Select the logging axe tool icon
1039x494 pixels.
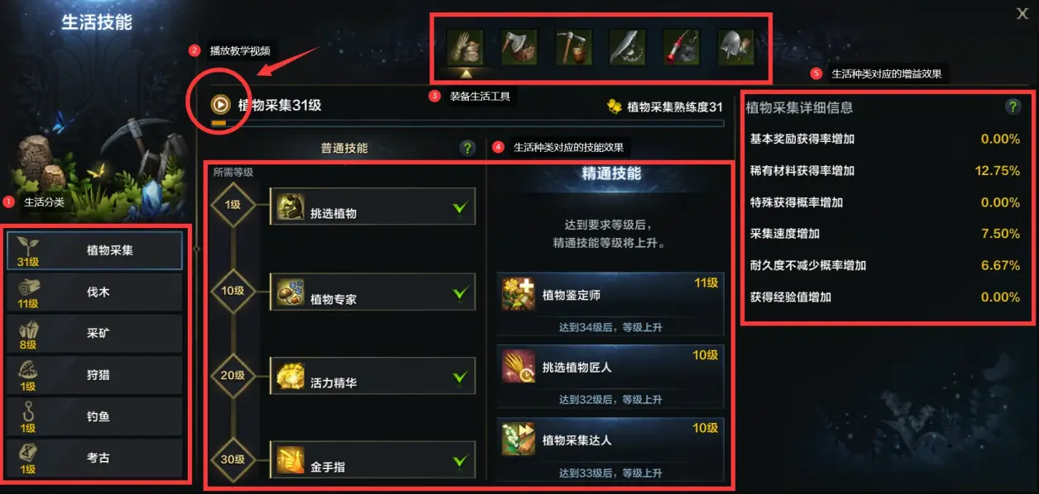coord(519,46)
